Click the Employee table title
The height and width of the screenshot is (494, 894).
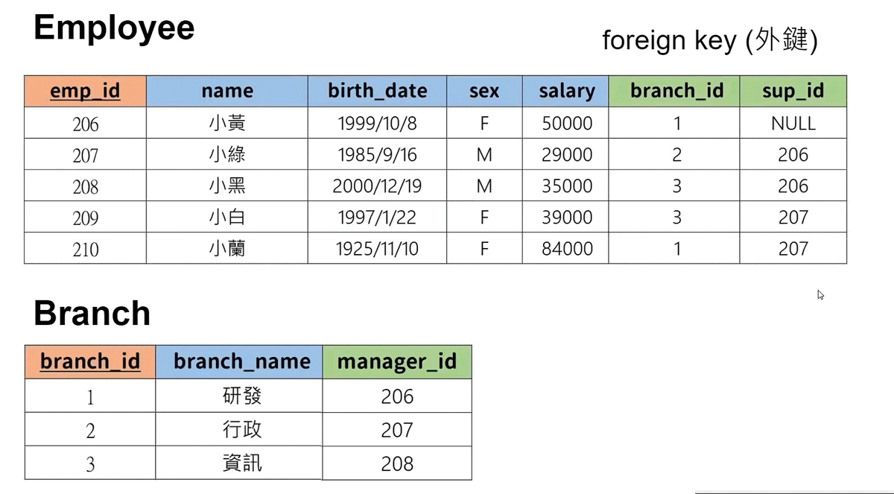pos(114,28)
